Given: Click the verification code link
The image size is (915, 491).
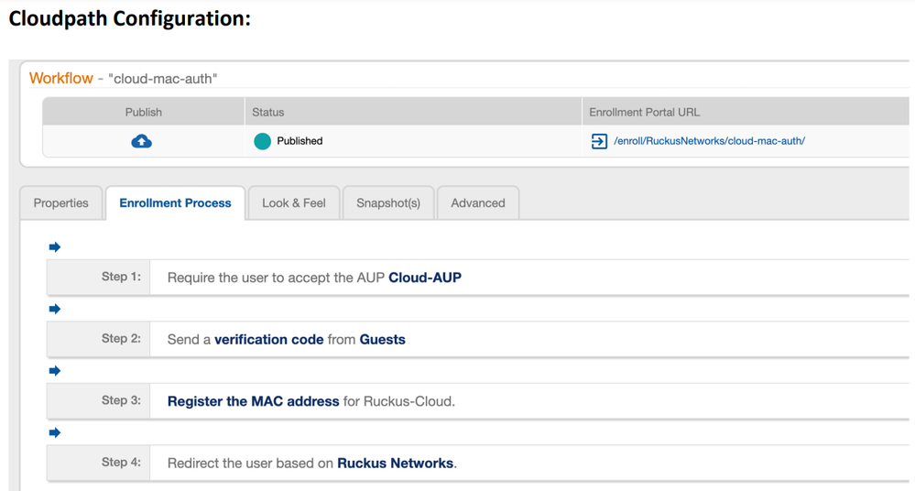Looking at the screenshot, I should pos(268,339).
